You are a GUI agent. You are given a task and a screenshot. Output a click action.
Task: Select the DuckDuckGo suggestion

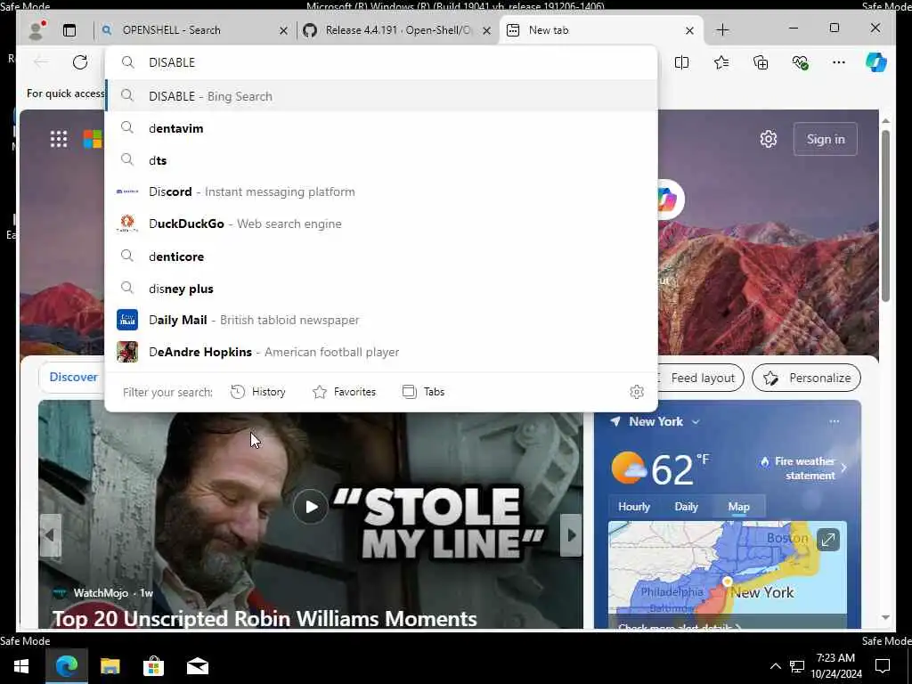click(381, 224)
